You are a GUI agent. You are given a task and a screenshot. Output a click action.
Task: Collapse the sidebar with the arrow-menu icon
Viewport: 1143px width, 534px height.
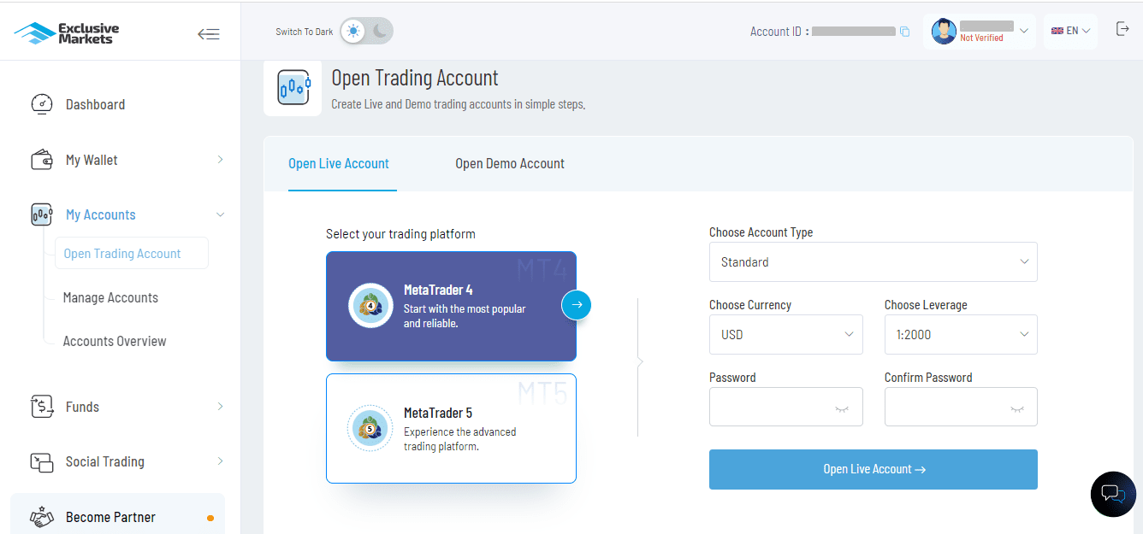pyautogui.click(x=208, y=34)
